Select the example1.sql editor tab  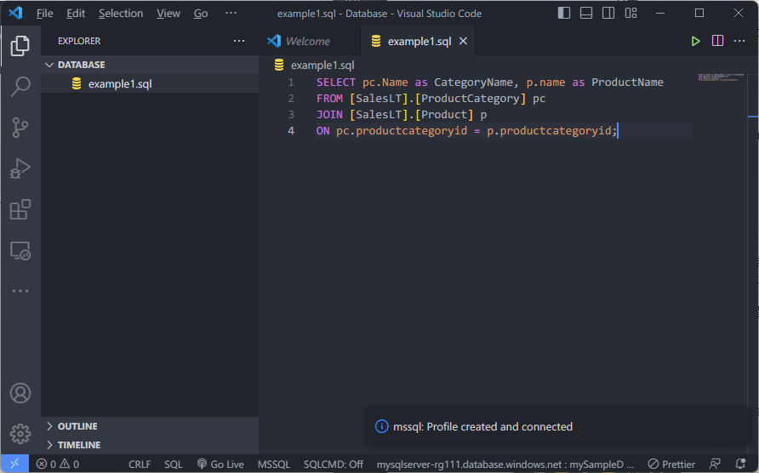(419, 41)
